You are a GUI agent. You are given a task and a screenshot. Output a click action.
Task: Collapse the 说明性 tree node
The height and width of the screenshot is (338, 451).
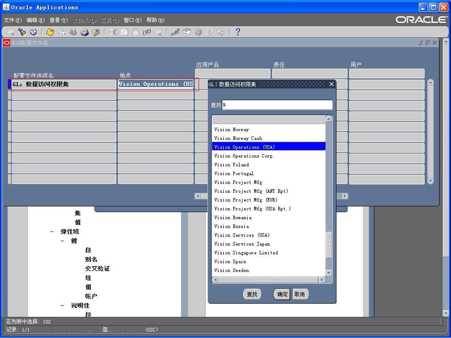(x=63, y=305)
